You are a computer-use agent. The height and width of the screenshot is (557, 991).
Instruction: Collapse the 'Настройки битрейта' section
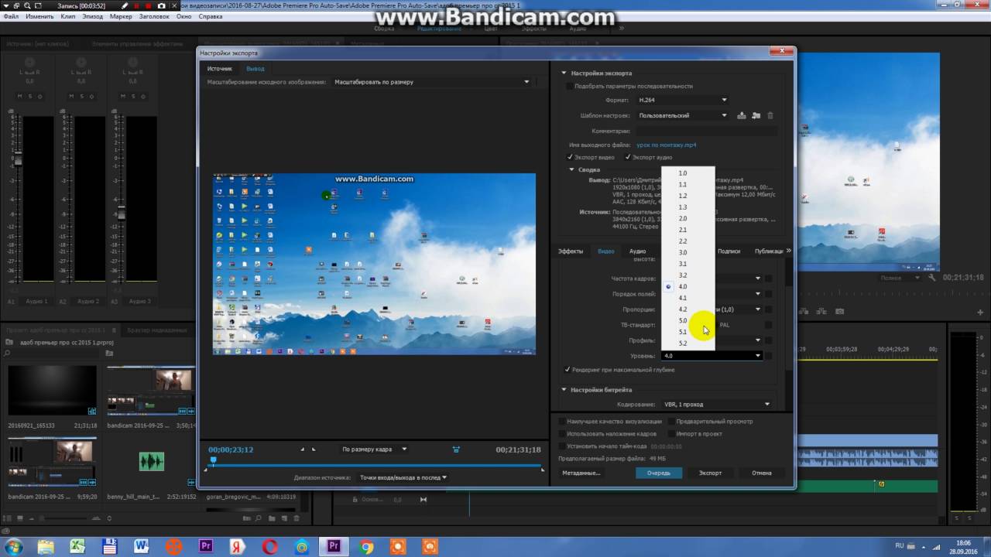point(564,390)
